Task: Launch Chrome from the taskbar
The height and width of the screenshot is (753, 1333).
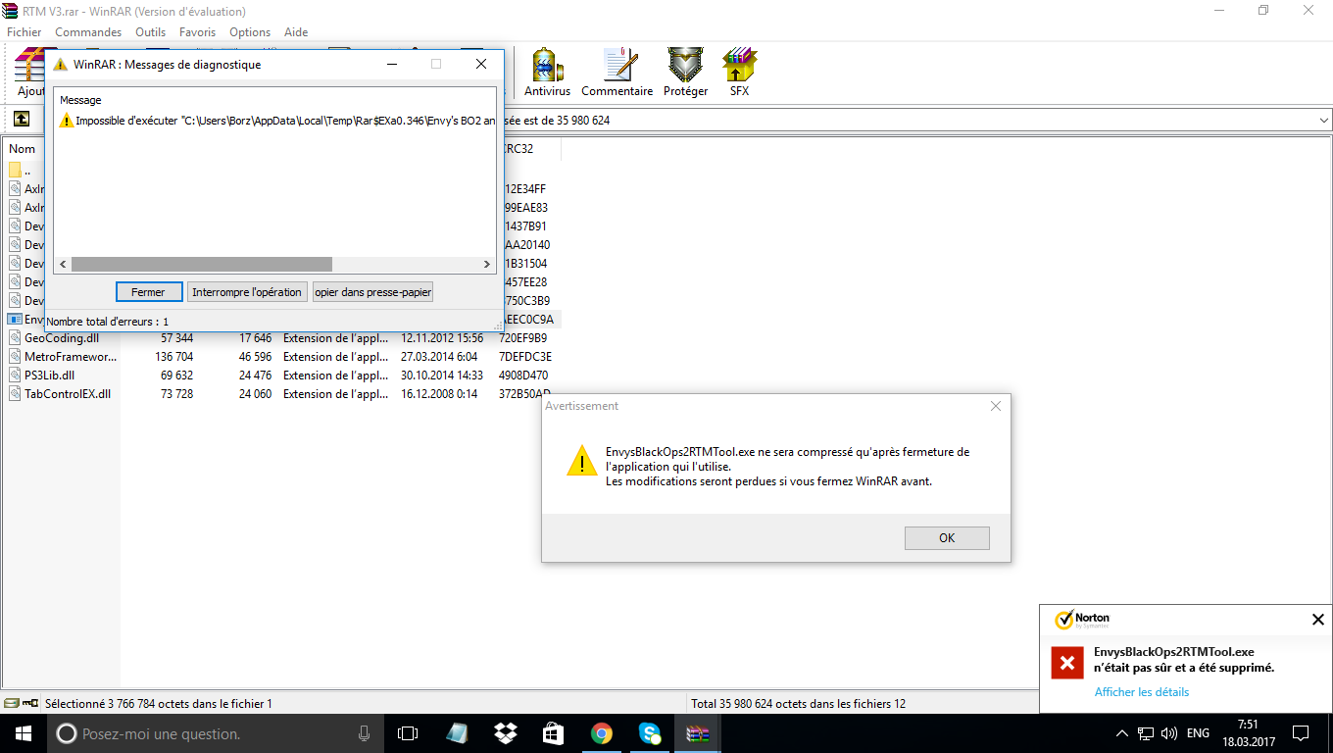Action: click(602, 733)
